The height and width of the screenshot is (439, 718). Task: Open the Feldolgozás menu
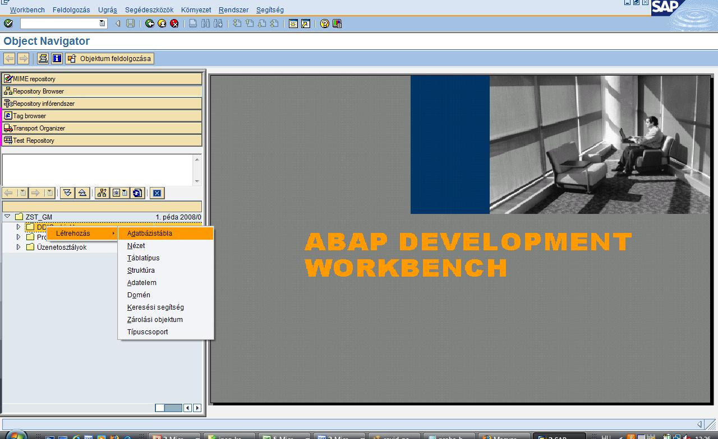point(72,10)
